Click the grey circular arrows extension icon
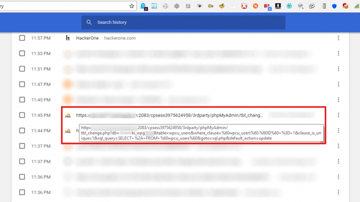The image size is (360, 202). [165, 6]
